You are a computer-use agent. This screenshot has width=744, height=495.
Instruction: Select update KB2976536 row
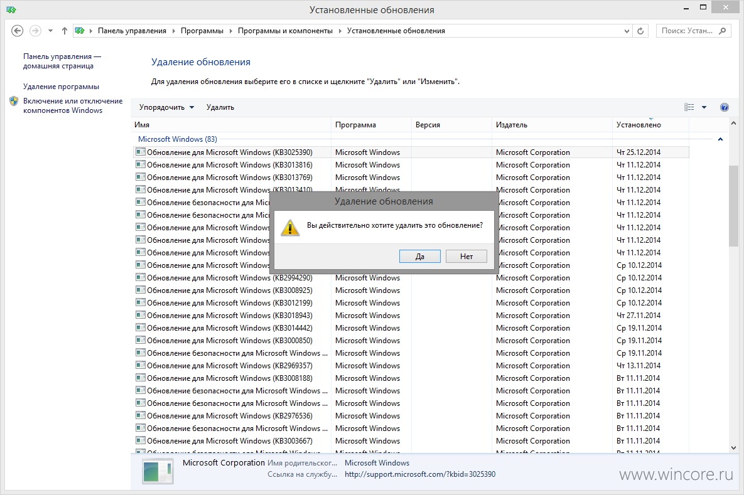[x=411, y=416]
